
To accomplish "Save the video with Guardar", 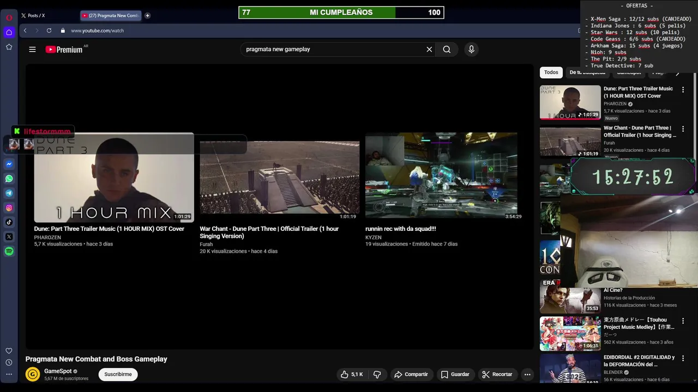I will (x=455, y=375).
